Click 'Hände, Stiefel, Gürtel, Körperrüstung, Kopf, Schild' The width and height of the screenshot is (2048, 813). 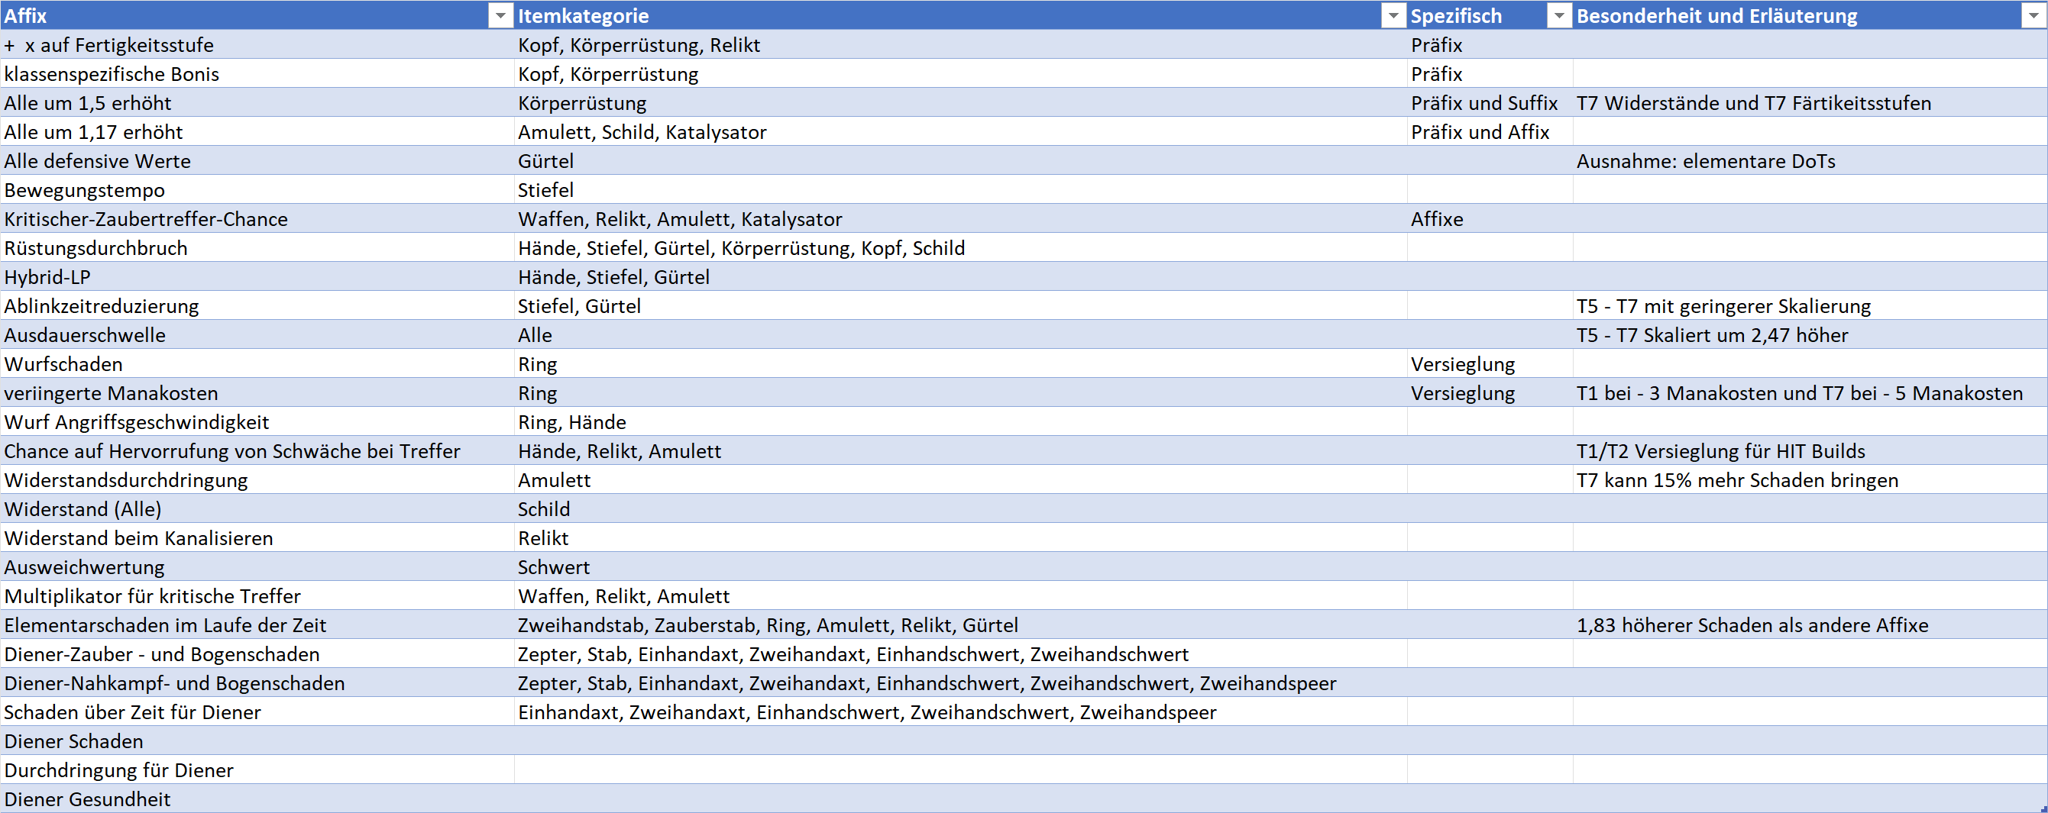(x=960, y=248)
